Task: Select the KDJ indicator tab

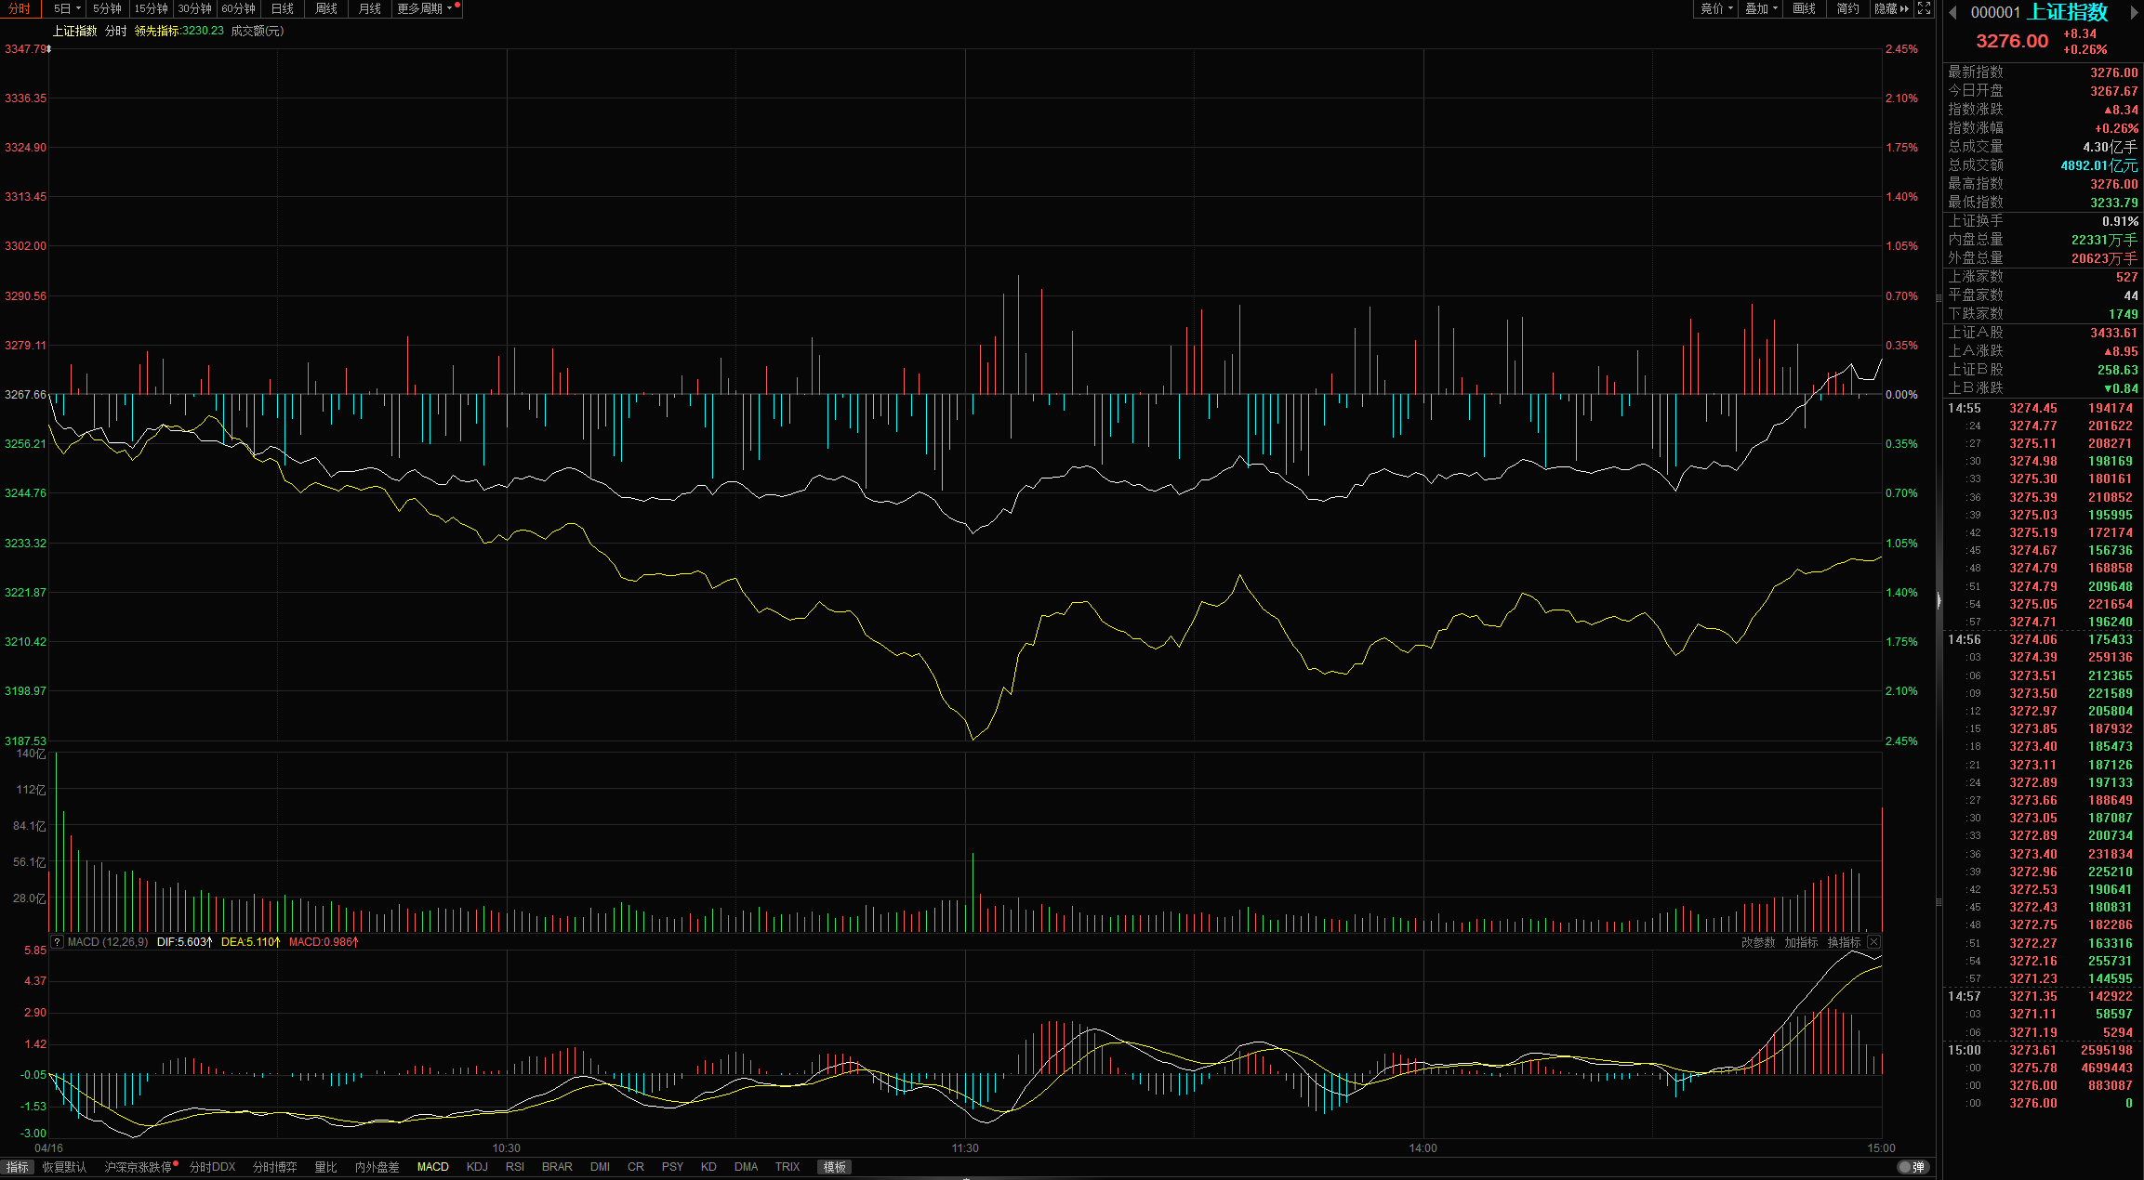Action: pos(477,1167)
